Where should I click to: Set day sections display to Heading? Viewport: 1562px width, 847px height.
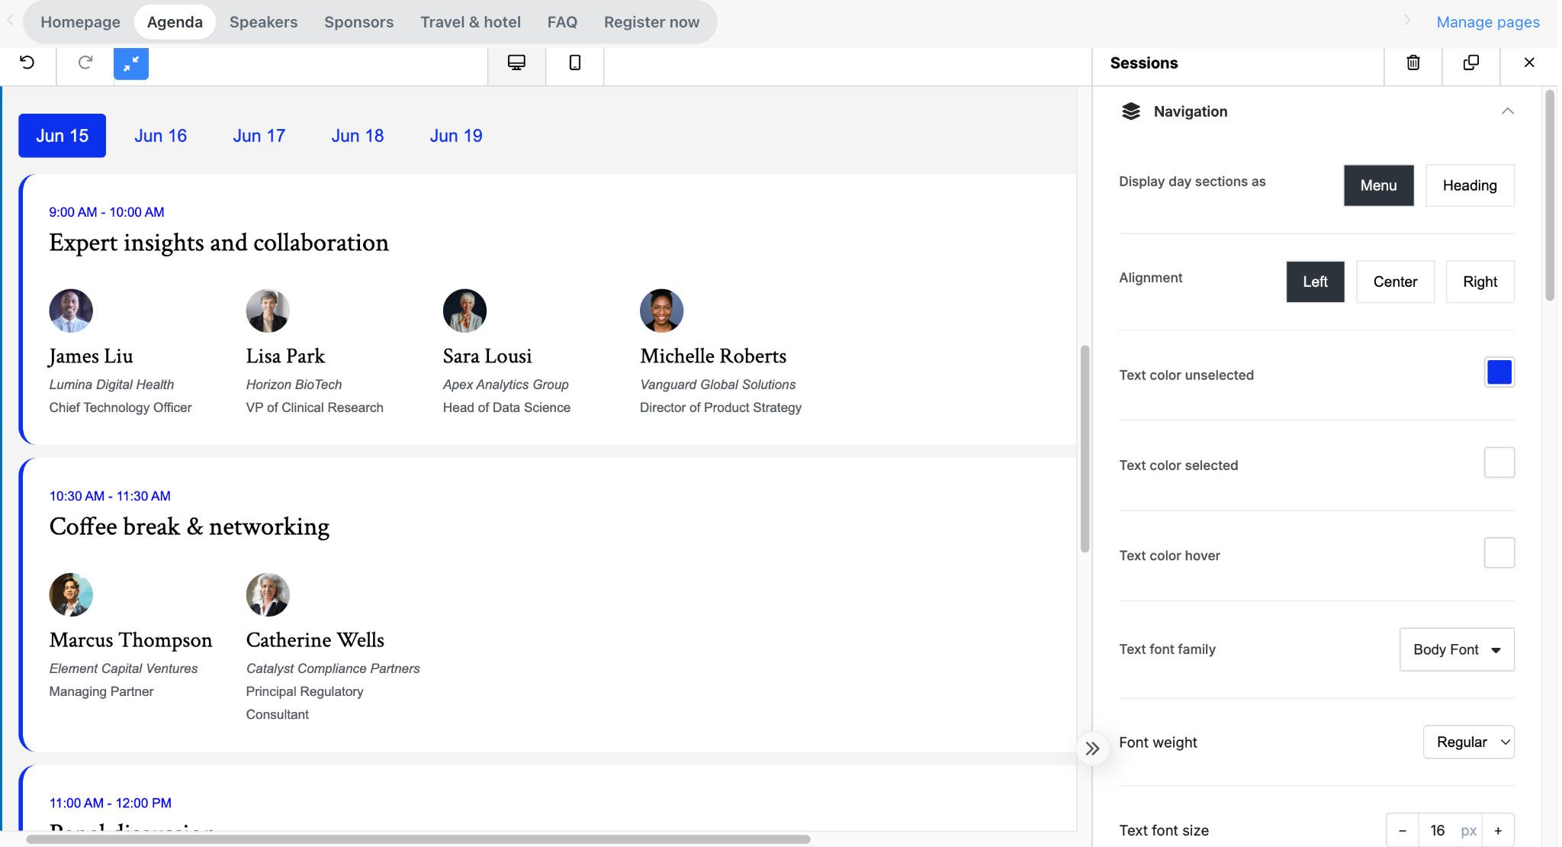tap(1470, 185)
